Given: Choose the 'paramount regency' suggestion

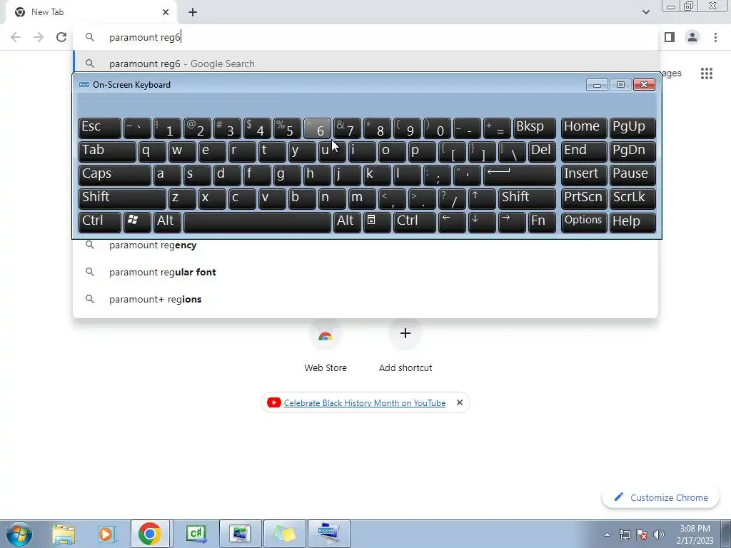Looking at the screenshot, I should (x=365, y=245).
